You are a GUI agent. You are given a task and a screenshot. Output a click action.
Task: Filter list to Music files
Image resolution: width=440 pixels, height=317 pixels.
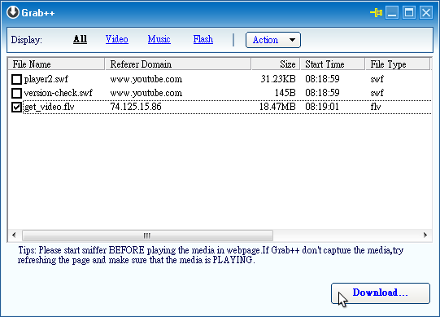click(159, 39)
